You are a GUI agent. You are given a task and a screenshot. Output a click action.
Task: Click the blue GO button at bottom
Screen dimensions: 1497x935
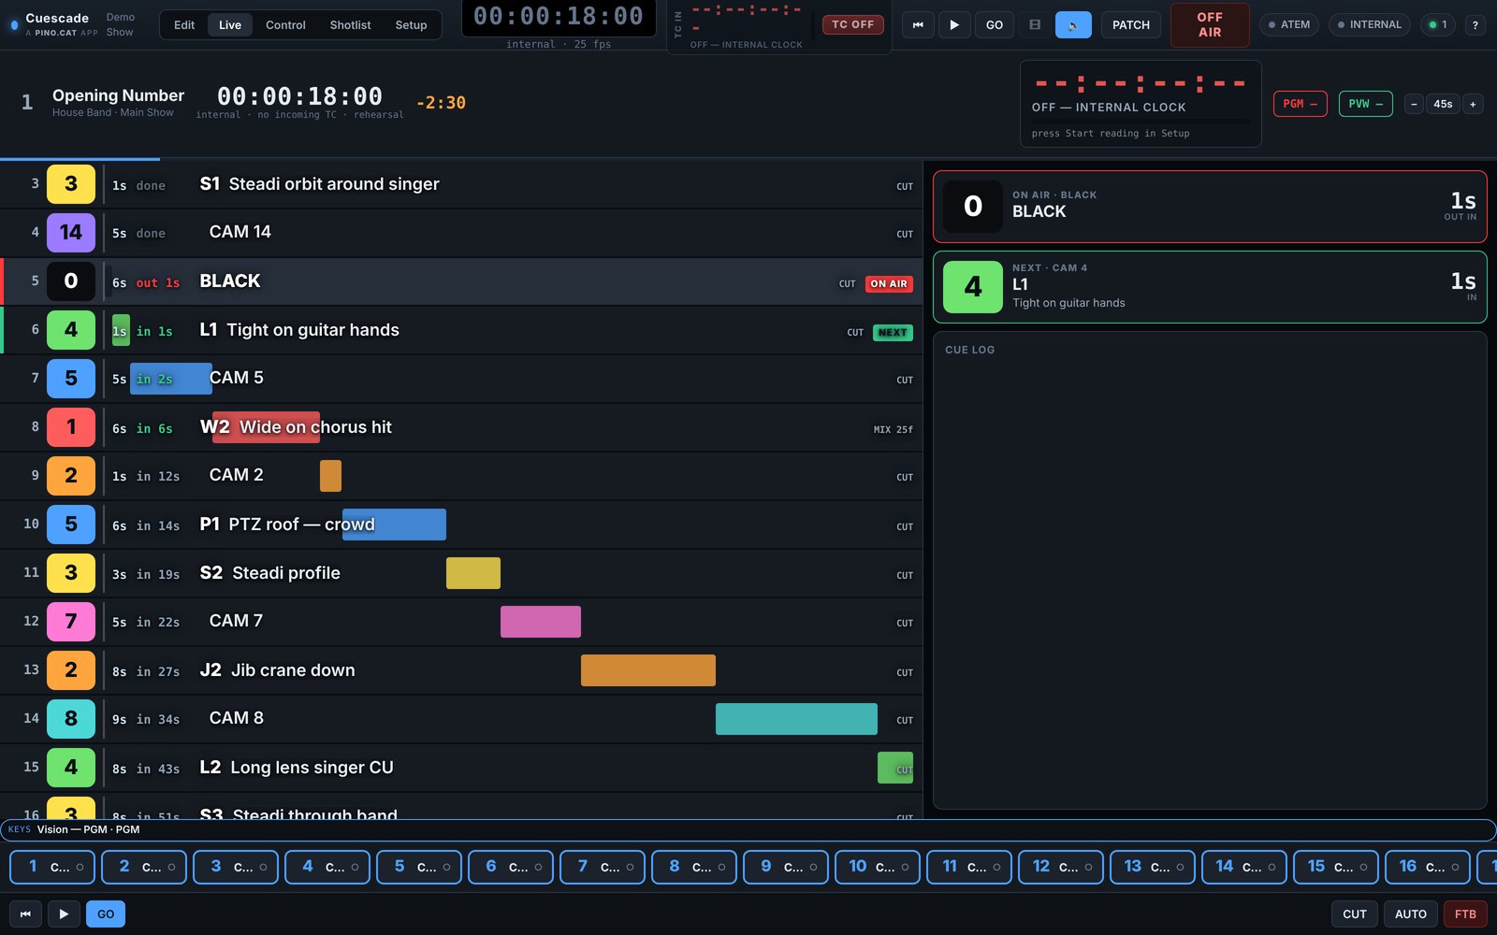pos(106,913)
